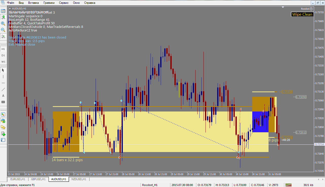Select the horizontal line drawing tool
Screen dimensions: 325x187
tap(3, 83)
